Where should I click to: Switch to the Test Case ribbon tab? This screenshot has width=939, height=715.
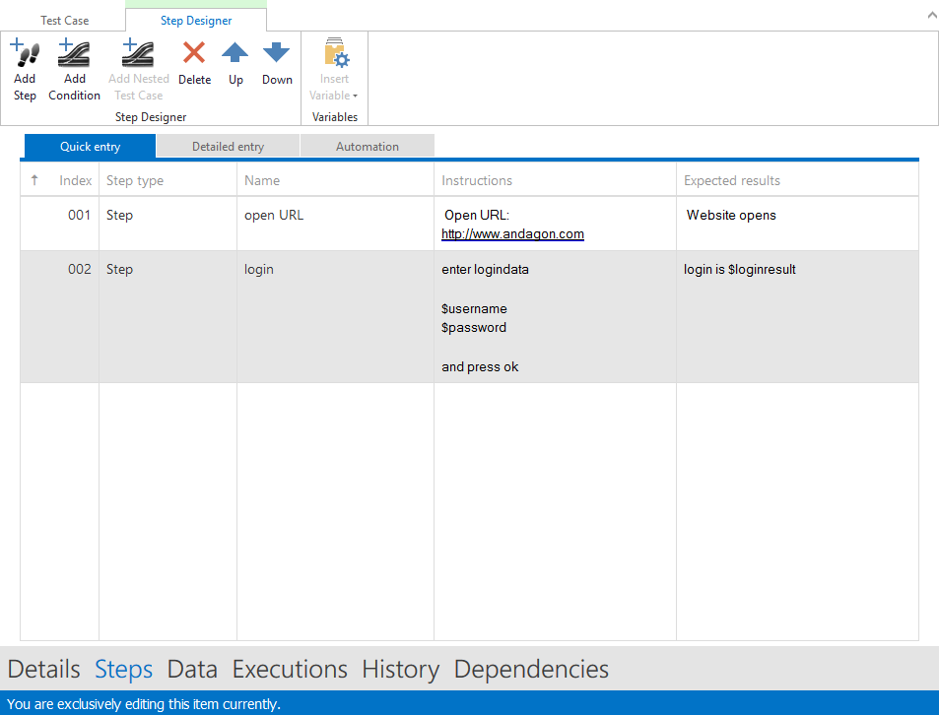point(65,21)
